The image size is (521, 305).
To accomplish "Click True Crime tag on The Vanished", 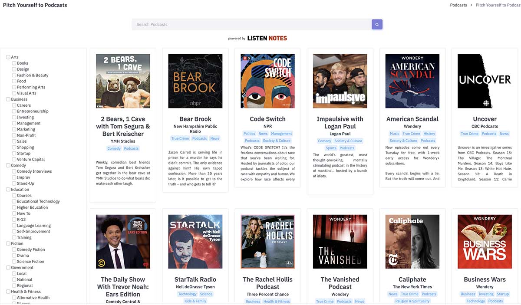I will [x=325, y=302].
